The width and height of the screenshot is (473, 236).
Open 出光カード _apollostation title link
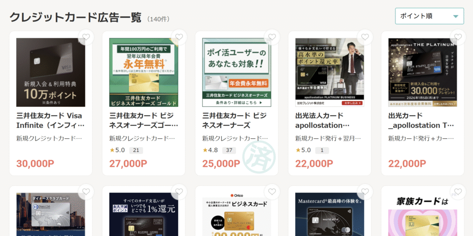[x=421, y=120]
